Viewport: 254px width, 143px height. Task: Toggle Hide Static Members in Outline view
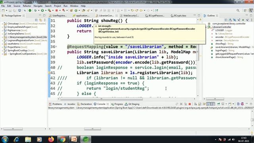[x=239, y=20]
